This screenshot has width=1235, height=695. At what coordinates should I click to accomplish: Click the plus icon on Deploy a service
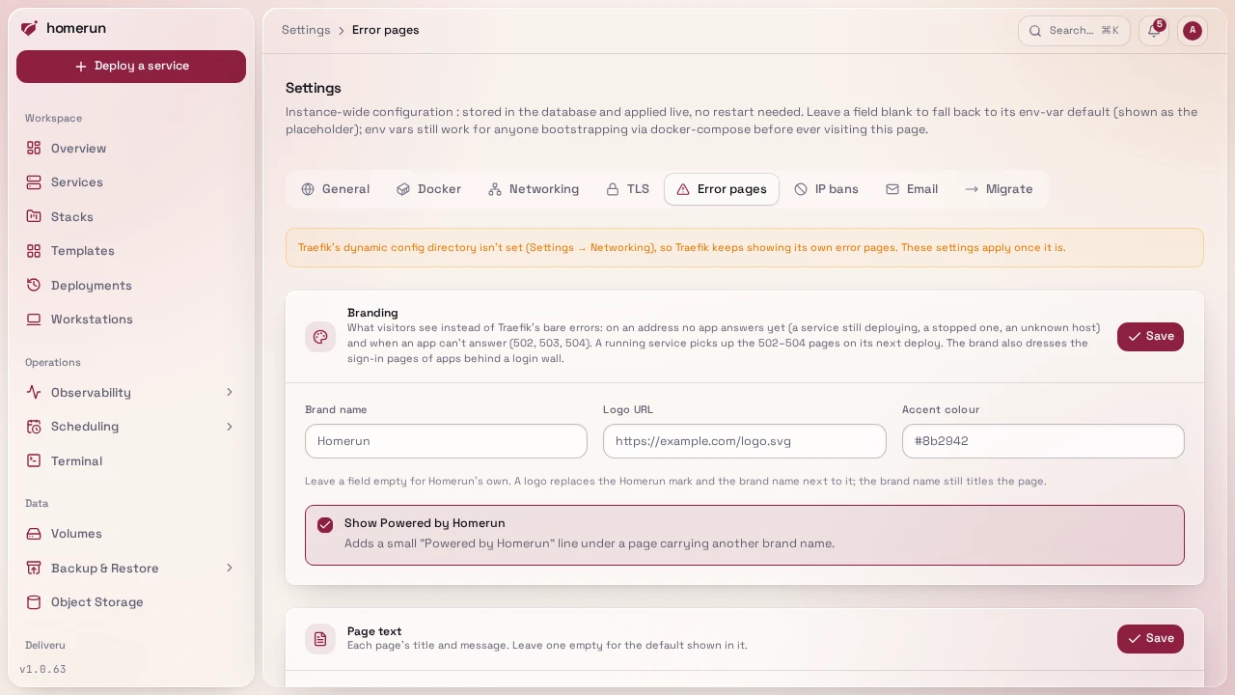point(81,67)
